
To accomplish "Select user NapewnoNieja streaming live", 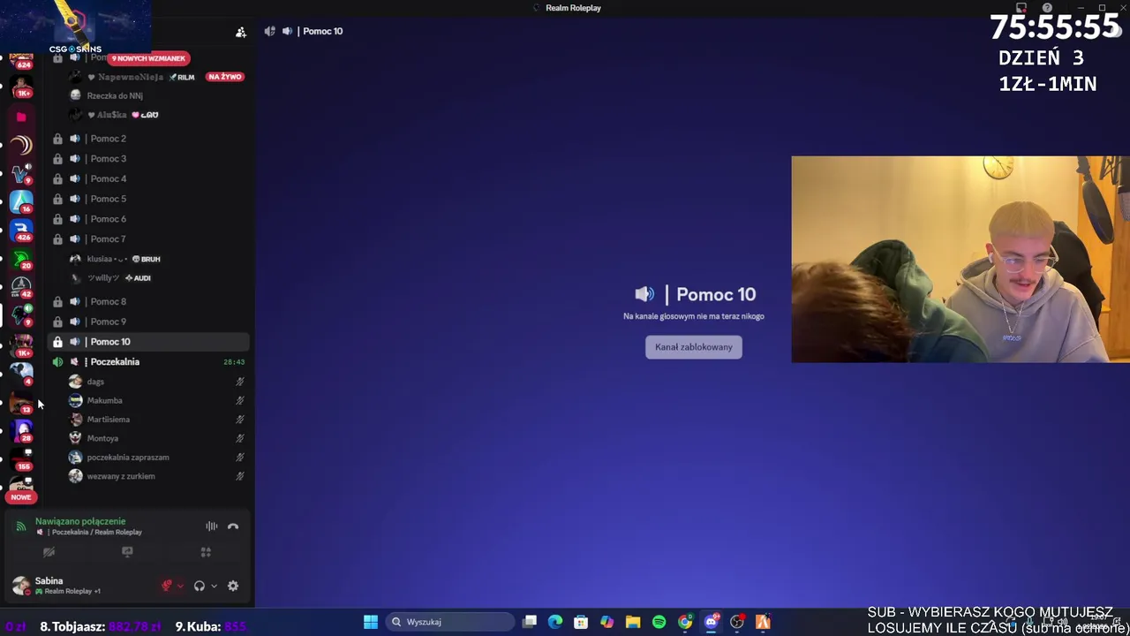I will (x=132, y=77).
